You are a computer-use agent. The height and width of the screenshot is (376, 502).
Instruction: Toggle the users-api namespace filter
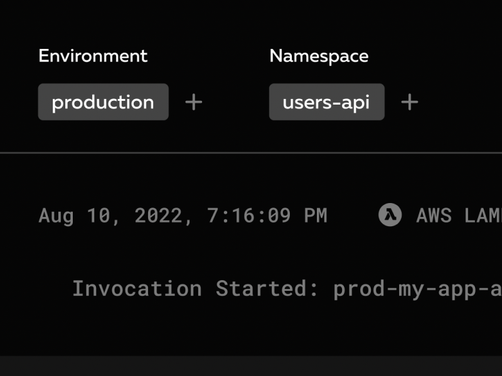click(x=326, y=102)
